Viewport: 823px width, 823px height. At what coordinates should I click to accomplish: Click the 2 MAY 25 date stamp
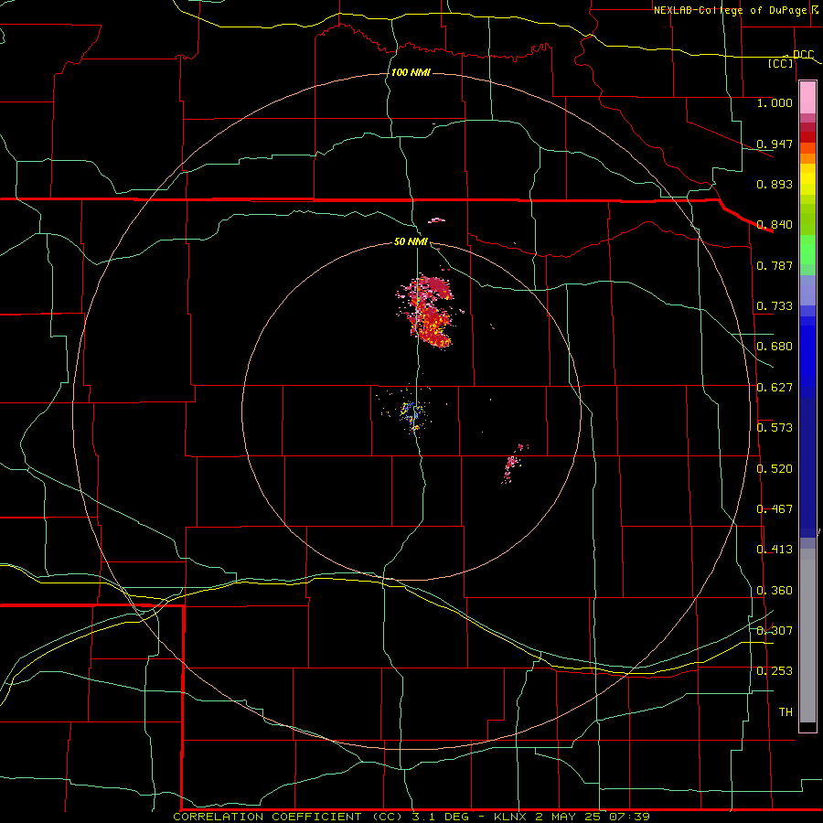(568, 817)
